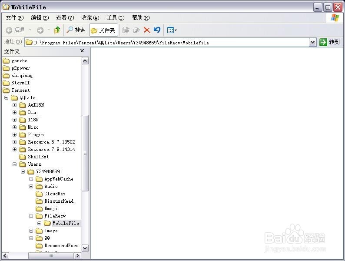
Task: Click the Back (后退) navigation button
Action: (15, 30)
